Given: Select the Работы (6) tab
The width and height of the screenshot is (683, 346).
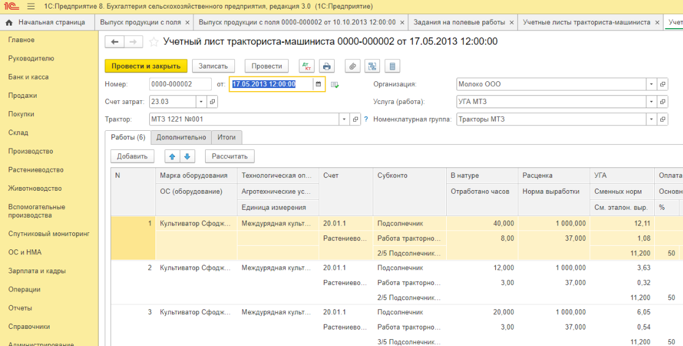Looking at the screenshot, I should tap(128, 137).
